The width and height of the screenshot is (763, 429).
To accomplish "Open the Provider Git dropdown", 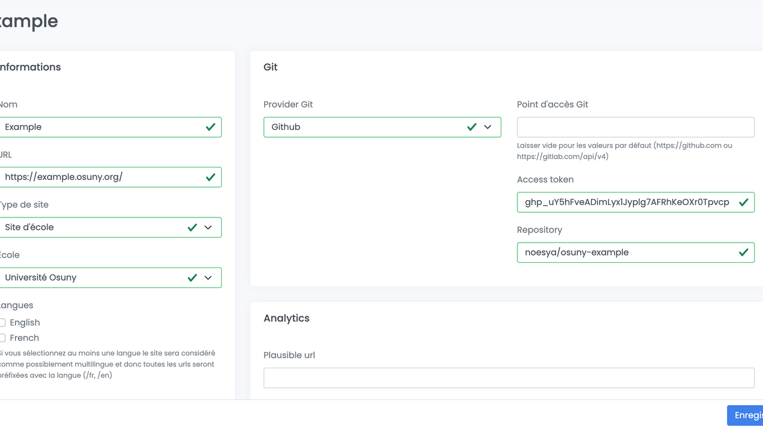I will tap(488, 127).
